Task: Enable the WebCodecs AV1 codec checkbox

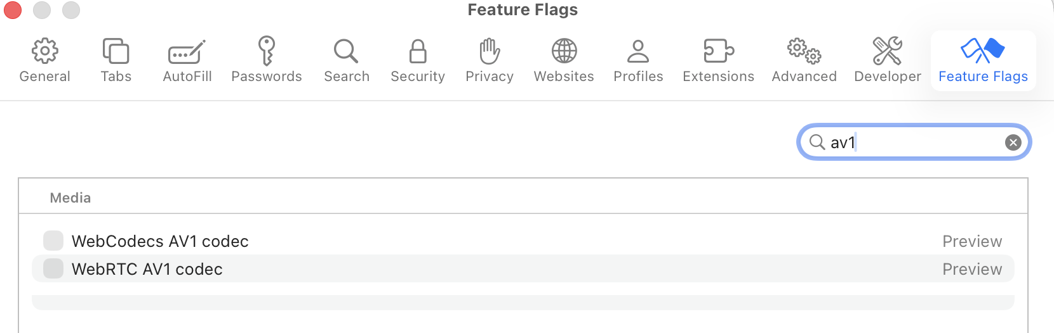Action: tap(53, 241)
